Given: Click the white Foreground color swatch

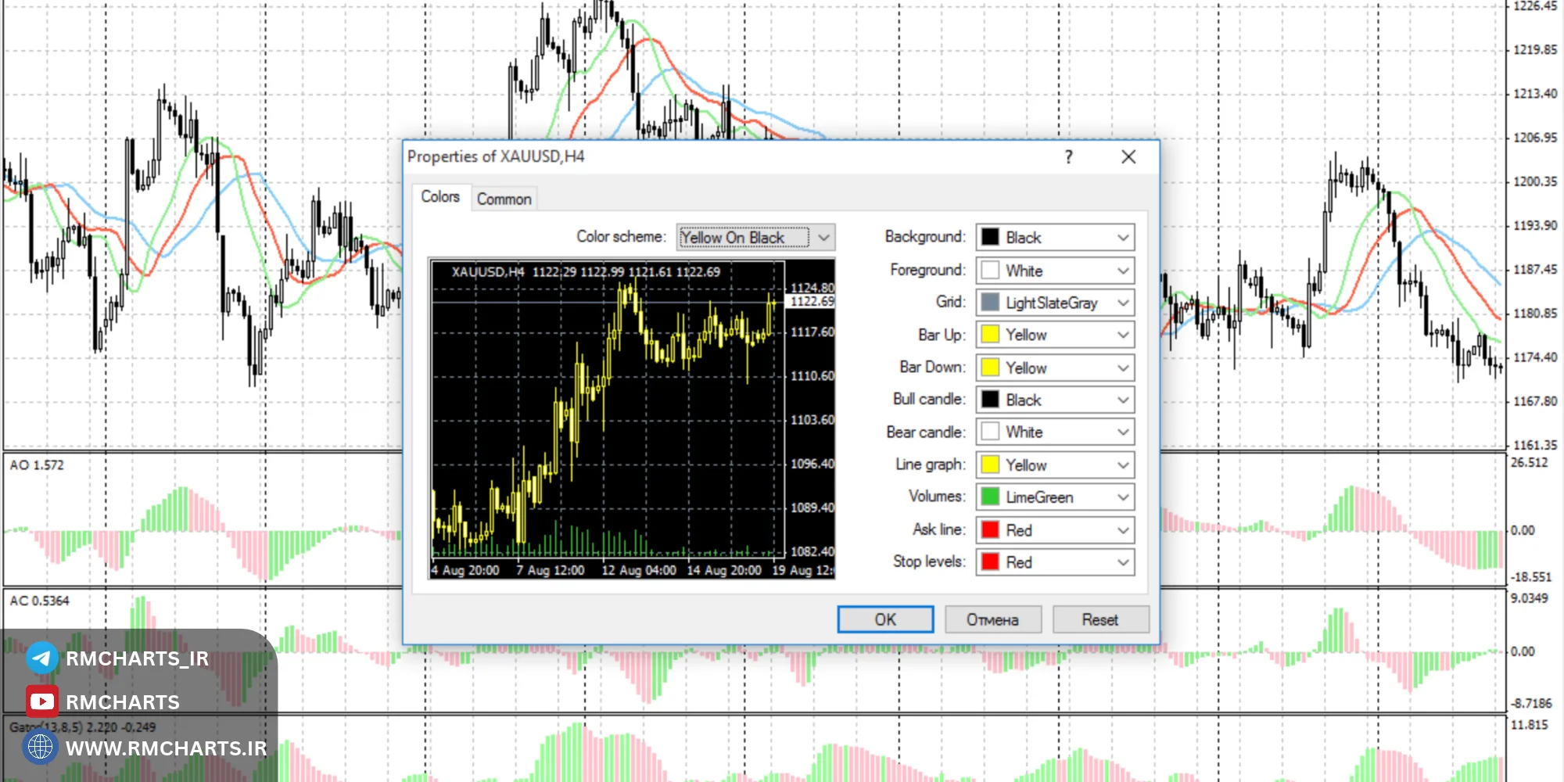Looking at the screenshot, I should 990,270.
